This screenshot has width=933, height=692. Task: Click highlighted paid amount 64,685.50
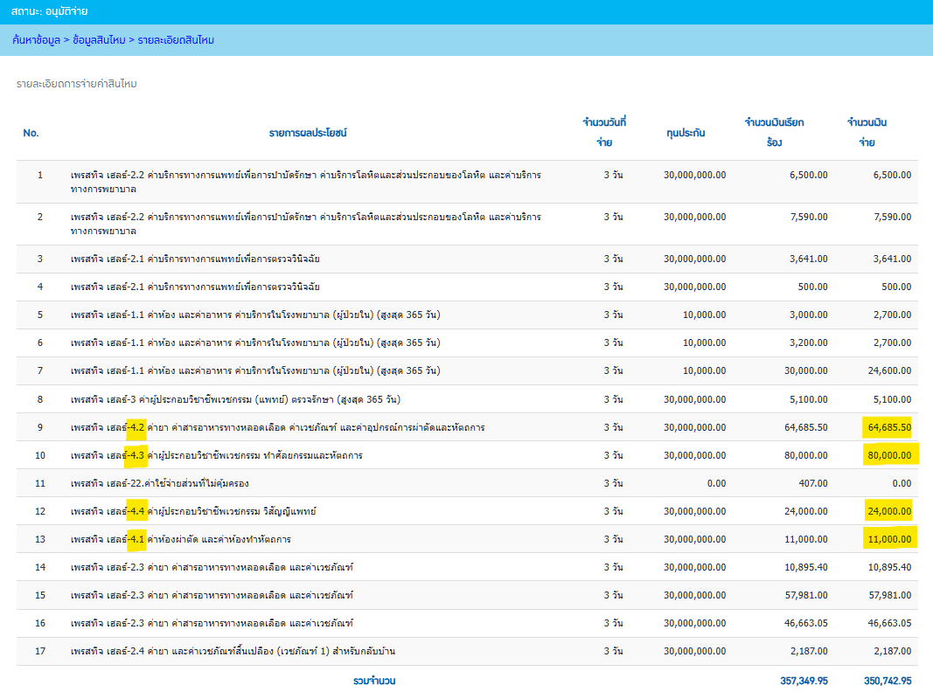(x=889, y=427)
